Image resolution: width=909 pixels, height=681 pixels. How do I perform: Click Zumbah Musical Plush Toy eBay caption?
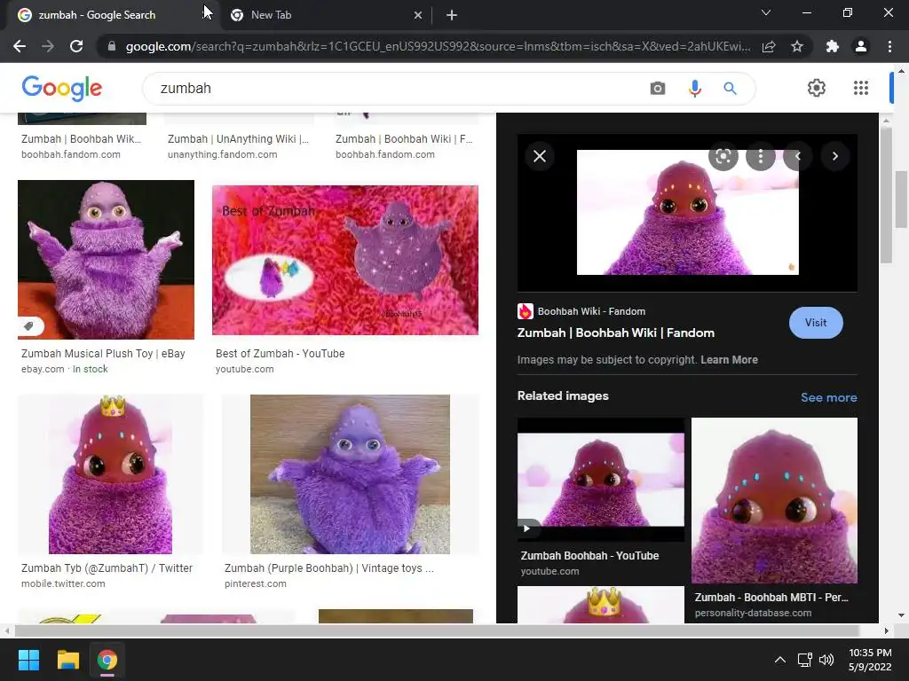[x=103, y=353]
